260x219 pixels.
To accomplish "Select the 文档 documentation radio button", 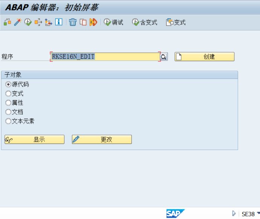I will 8,112.
